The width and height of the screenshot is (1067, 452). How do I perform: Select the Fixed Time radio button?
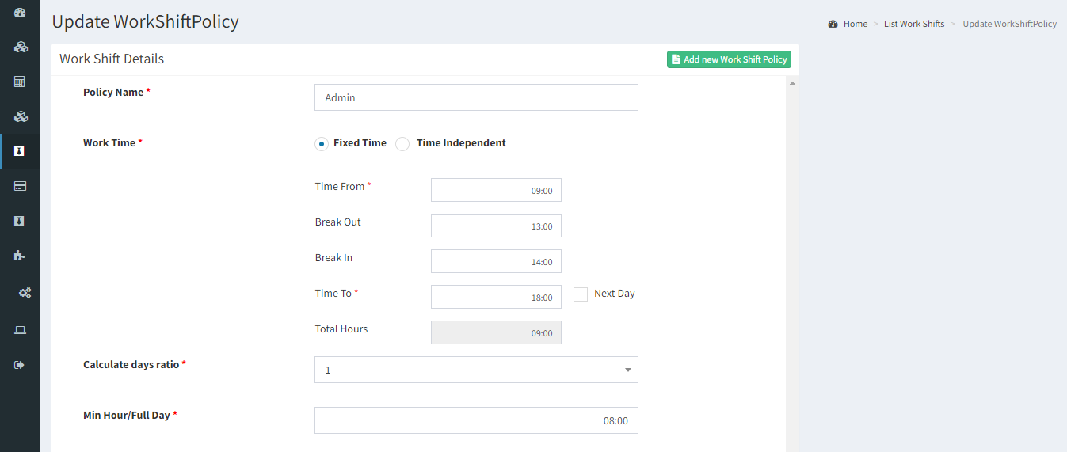tap(322, 144)
